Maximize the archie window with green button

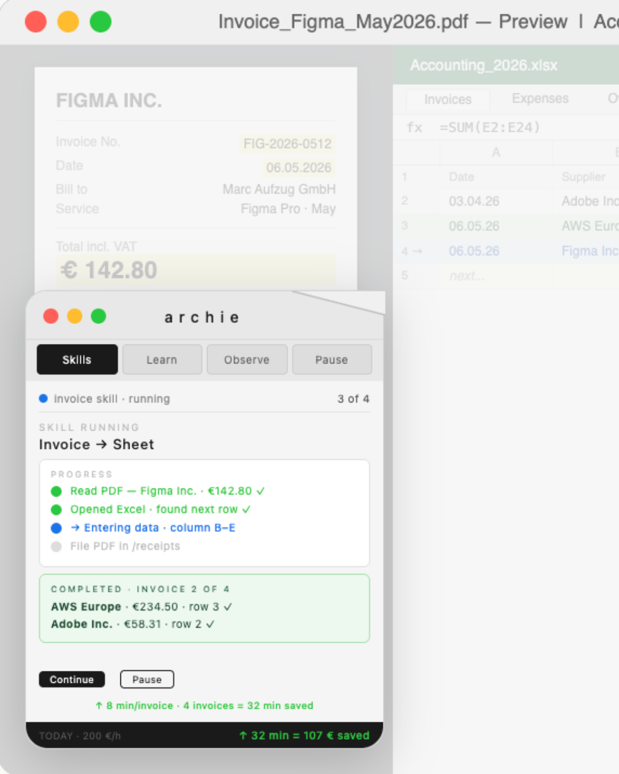coord(99,316)
